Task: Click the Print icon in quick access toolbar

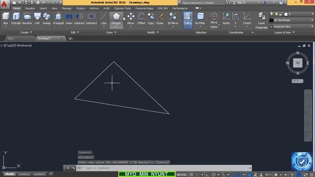Action: click(x=38, y=2)
